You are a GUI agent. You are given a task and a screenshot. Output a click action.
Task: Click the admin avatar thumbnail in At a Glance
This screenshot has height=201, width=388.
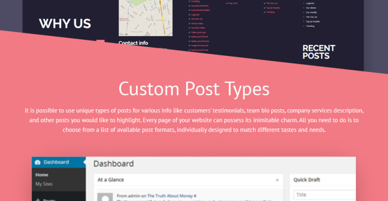[x=105, y=197]
